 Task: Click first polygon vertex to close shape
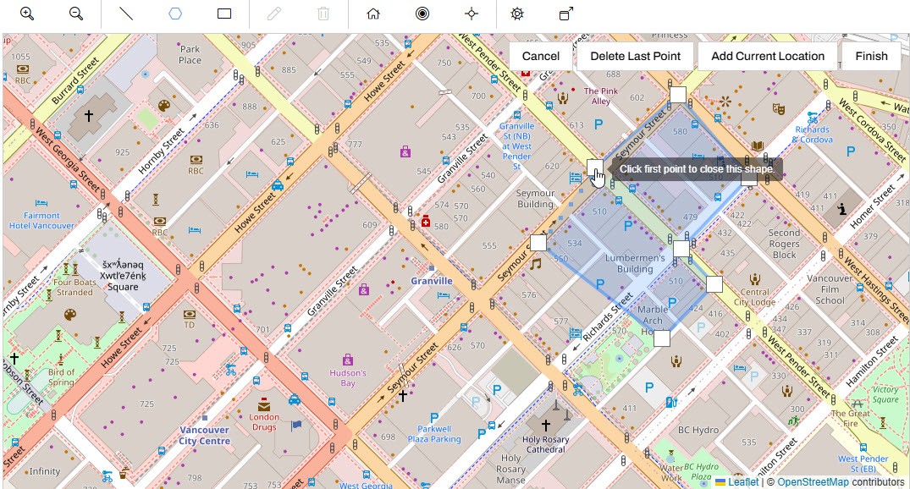(595, 167)
